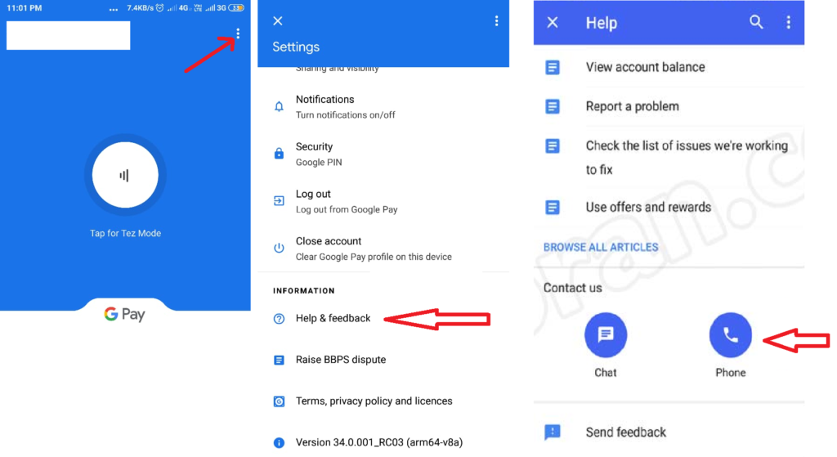This screenshot has width=837, height=457.
Task: Tap the Google Pay logo tab
Action: pos(125,314)
